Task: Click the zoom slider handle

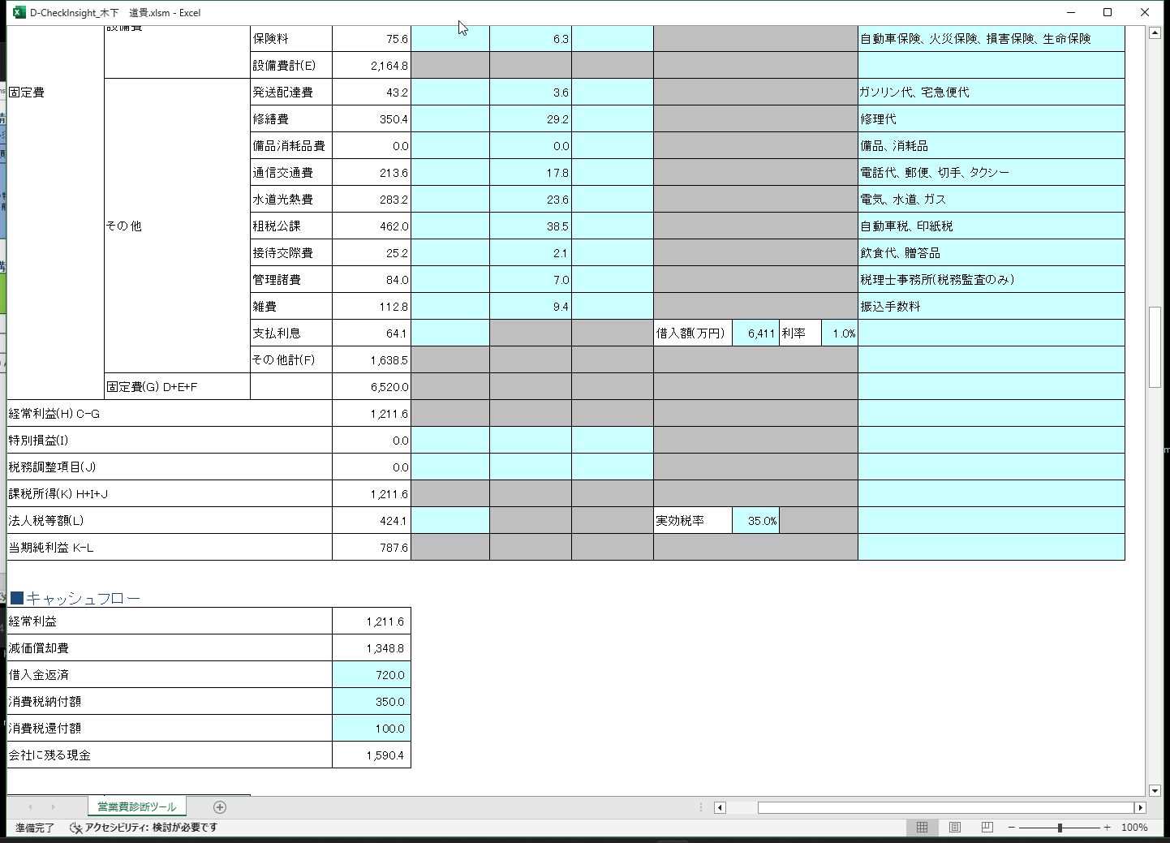Action: point(1060,828)
